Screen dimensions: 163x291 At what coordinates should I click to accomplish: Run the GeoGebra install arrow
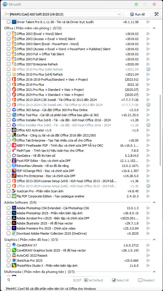click(x=148, y=156)
